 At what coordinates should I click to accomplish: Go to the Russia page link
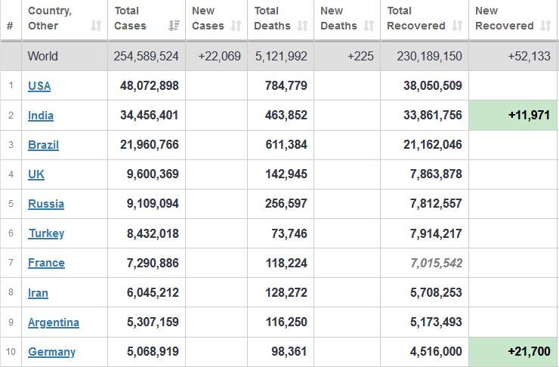(46, 204)
